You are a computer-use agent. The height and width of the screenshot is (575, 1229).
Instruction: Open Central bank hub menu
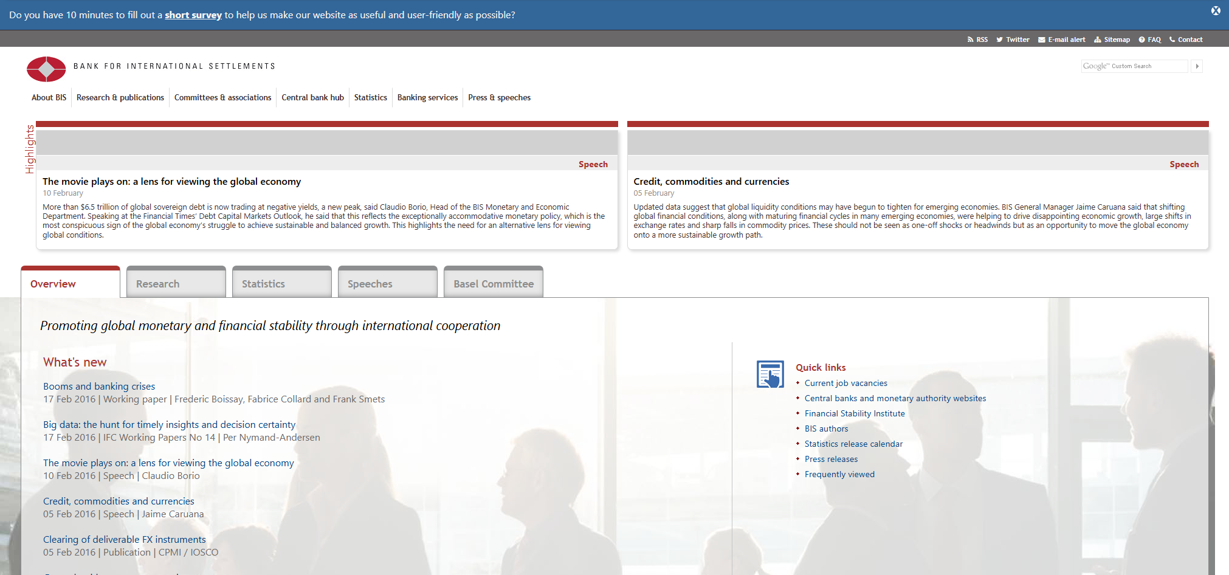[312, 97]
